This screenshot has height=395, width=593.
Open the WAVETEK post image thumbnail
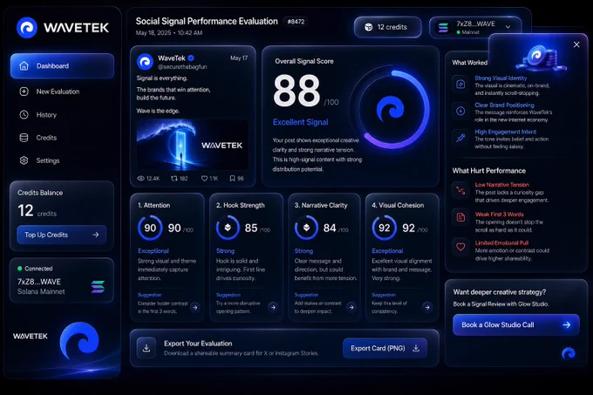[193, 145]
